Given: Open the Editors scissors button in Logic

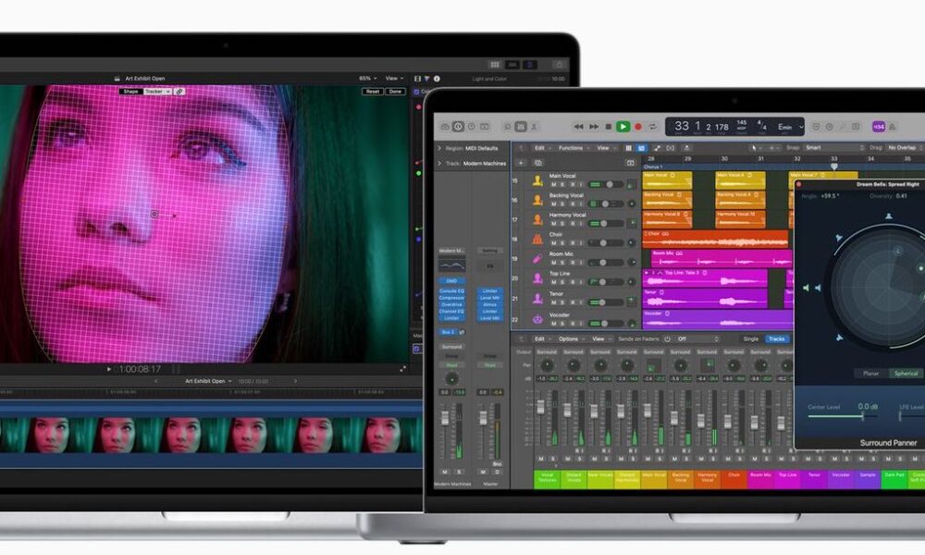Looking at the screenshot, I should point(534,127).
